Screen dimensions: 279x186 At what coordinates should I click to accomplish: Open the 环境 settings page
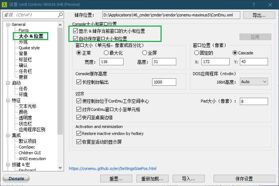pos(23,94)
